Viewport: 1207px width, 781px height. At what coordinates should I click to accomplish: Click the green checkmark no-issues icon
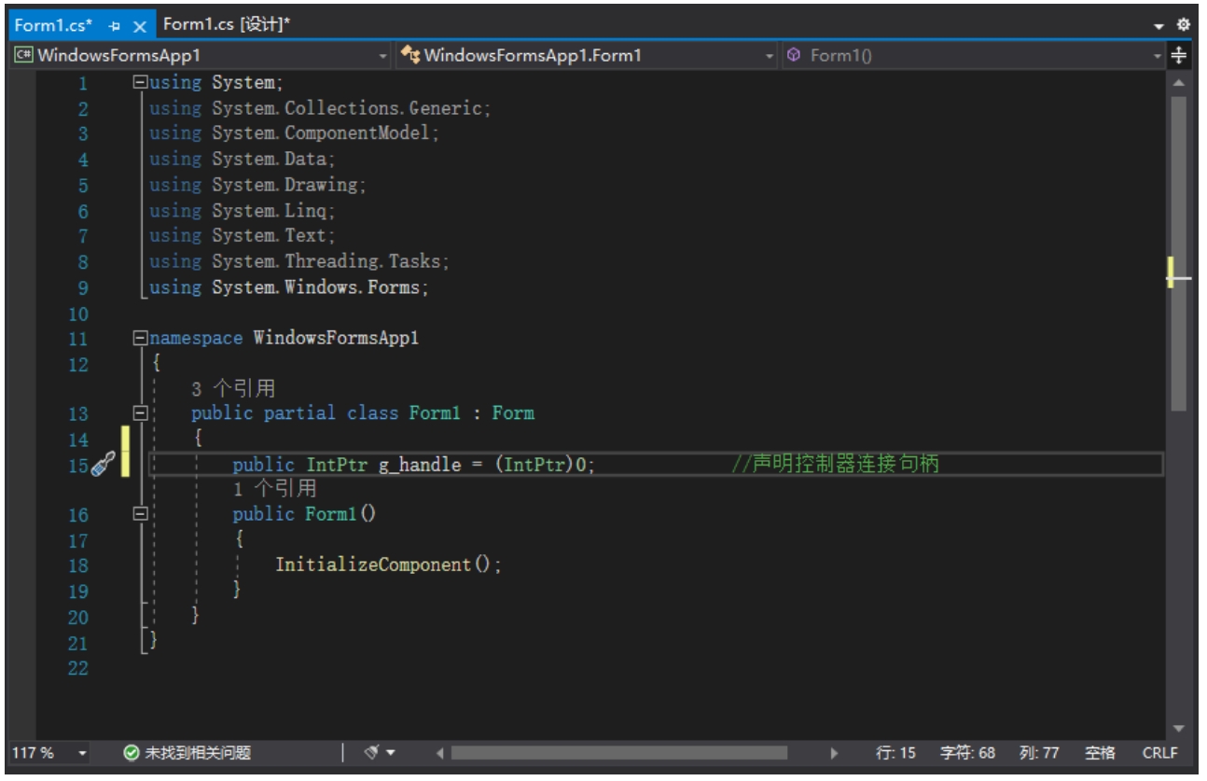pyautogui.click(x=132, y=753)
